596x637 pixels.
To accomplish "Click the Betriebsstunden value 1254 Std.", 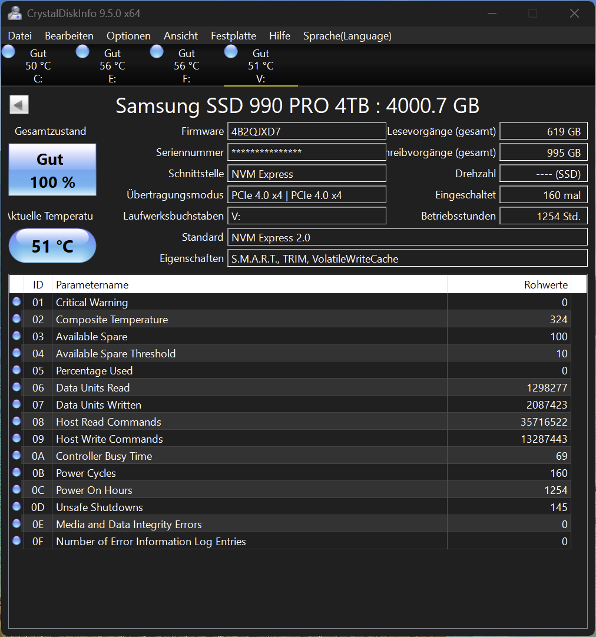I will point(544,215).
